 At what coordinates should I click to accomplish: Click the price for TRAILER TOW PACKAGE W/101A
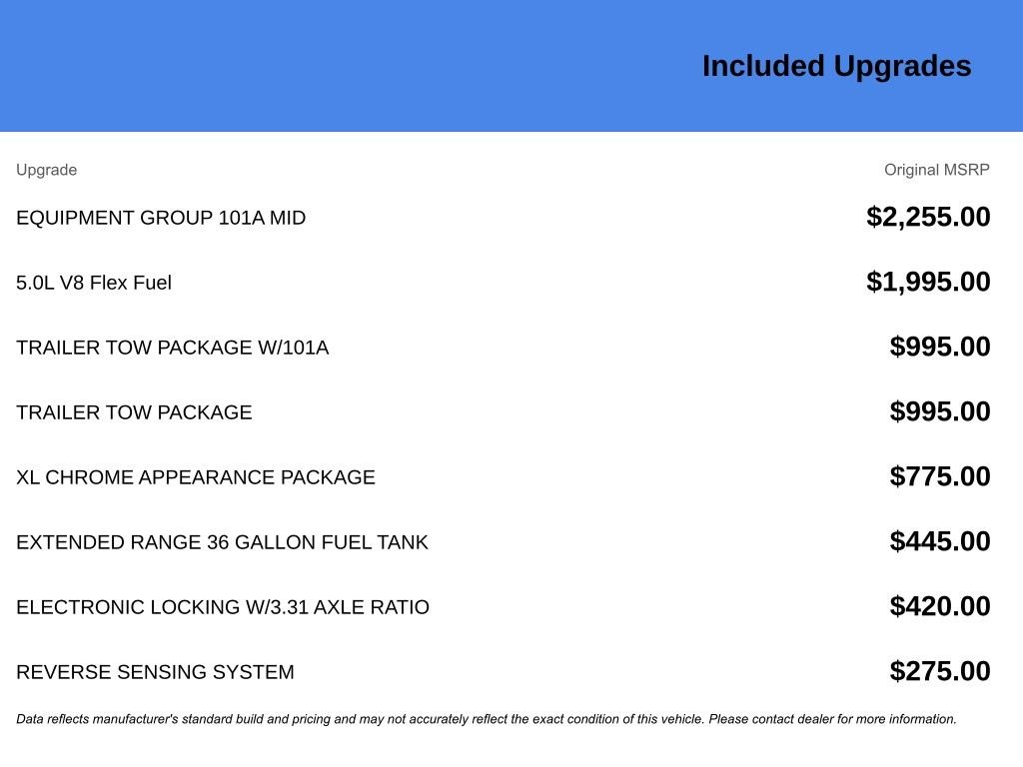click(x=940, y=347)
